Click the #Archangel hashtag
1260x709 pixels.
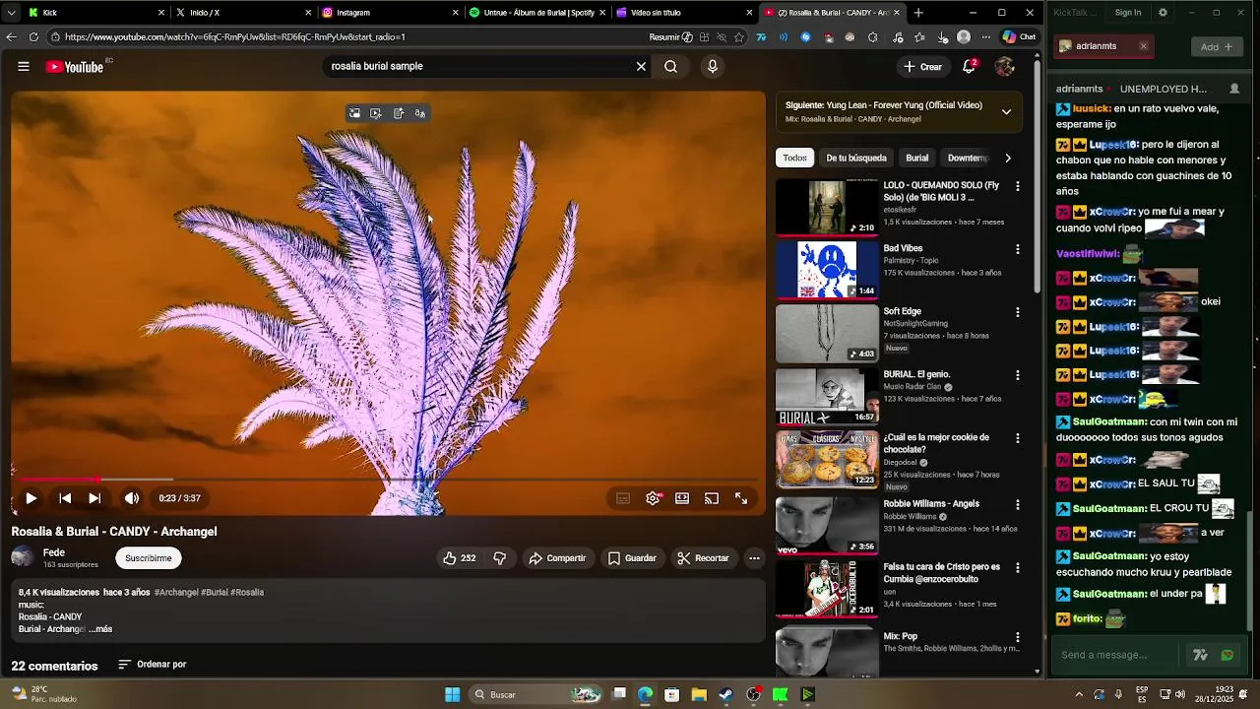pos(176,593)
